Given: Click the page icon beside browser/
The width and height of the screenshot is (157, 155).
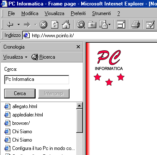Looking at the screenshot, I should (7, 123).
